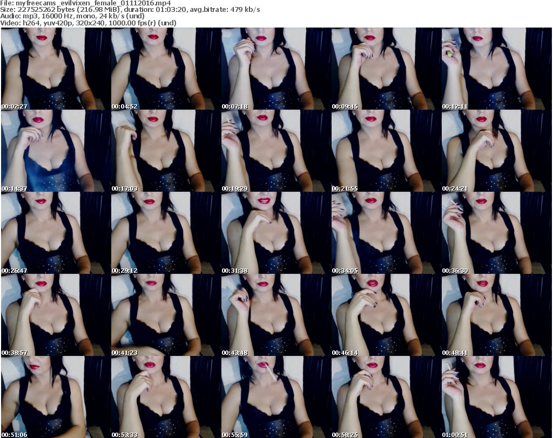Choose the frame labeled 01:00:51
The image size is (553, 438).
(497, 397)
